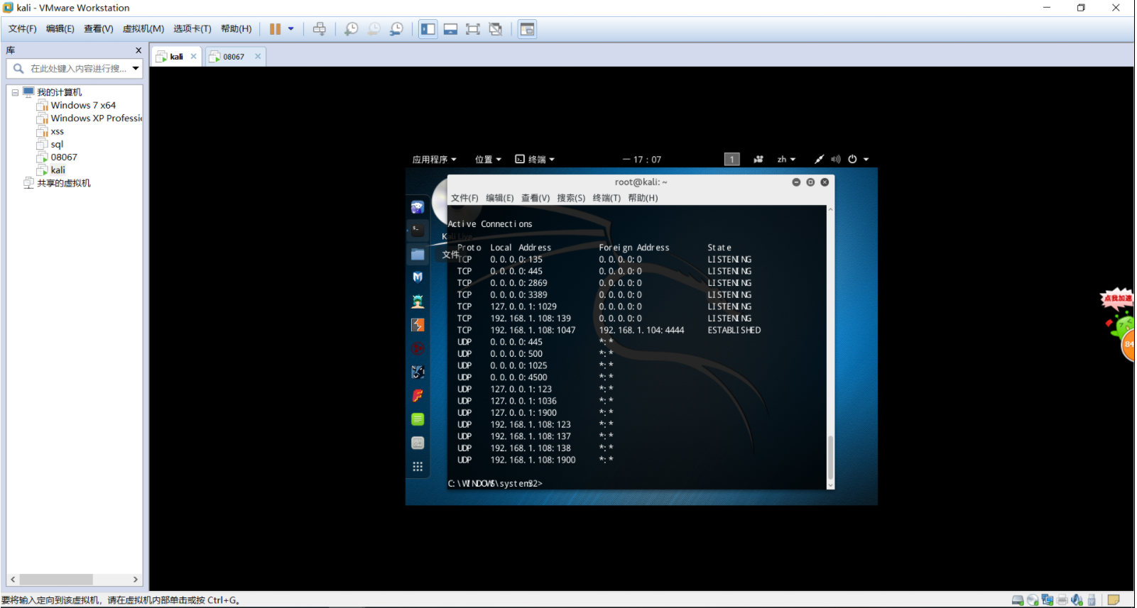Select Windows 7 x64 in the library

coord(83,106)
